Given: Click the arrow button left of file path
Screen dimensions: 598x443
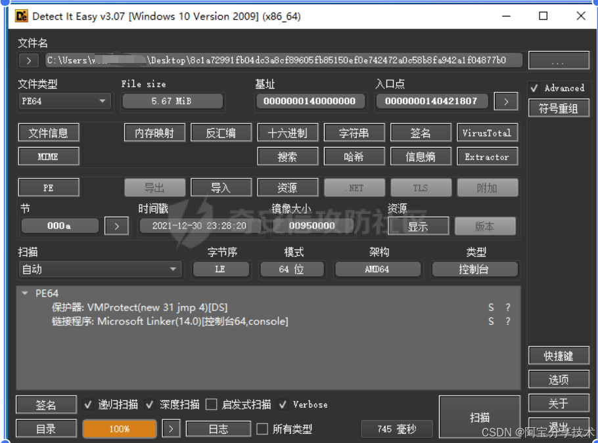Looking at the screenshot, I should pyautogui.click(x=29, y=60).
